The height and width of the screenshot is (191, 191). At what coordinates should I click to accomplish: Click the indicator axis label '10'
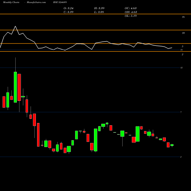click(x=183, y=33)
